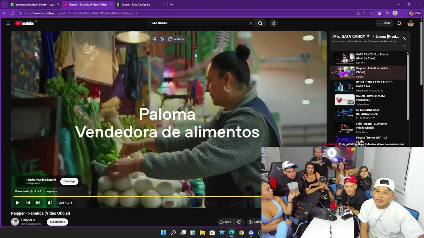Screen dimensions: 424x238
Task: Like the video (5,6 K)
Action: 226,222
